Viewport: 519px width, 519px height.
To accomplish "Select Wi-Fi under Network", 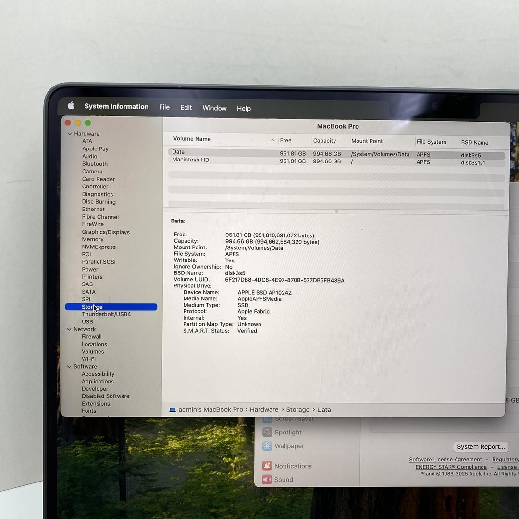I will [x=88, y=359].
